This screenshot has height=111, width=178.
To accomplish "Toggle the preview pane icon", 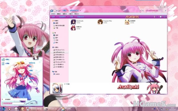I will pos(160,17).
